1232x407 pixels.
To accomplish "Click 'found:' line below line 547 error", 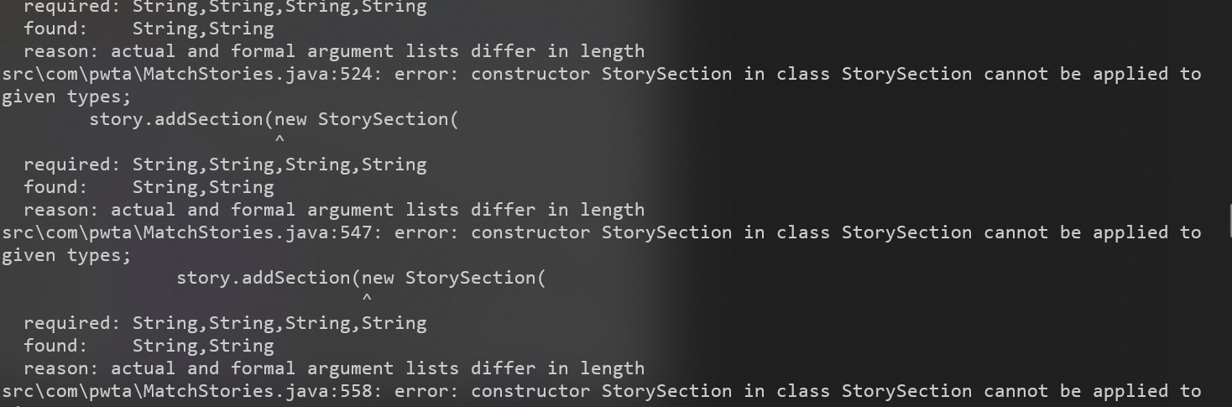I will (x=149, y=346).
